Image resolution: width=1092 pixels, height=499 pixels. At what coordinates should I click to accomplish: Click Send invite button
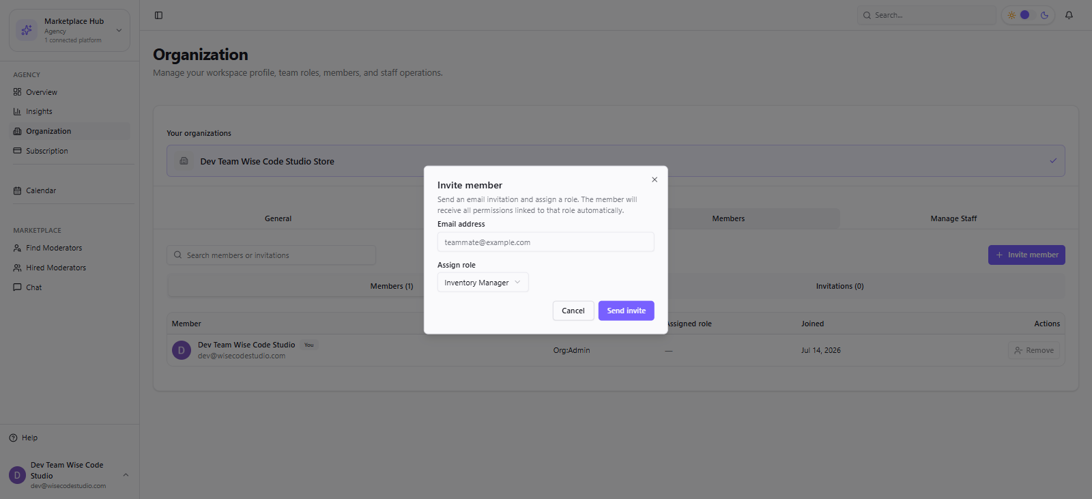click(627, 311)
